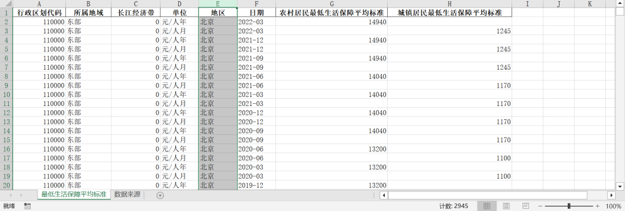Click 110000 cell in row 15
This screenshot has width=625, height=211.
39,140
